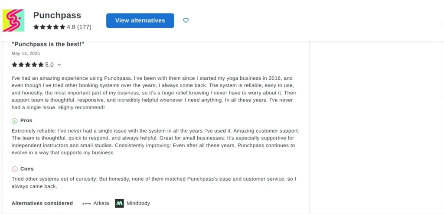This screenshot has width=444, height=214.
Task: Click the Pros section heading
Action: 26,120
